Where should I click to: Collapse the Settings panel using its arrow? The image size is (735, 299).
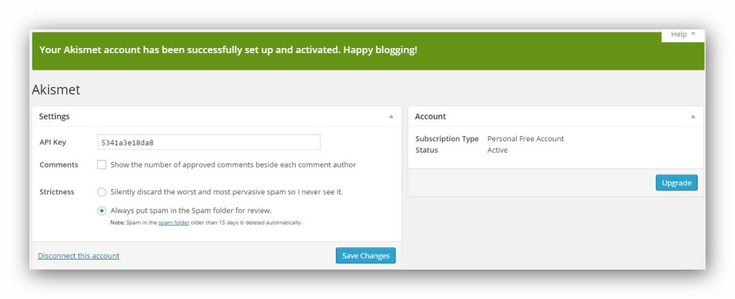(x=391, y=116)
